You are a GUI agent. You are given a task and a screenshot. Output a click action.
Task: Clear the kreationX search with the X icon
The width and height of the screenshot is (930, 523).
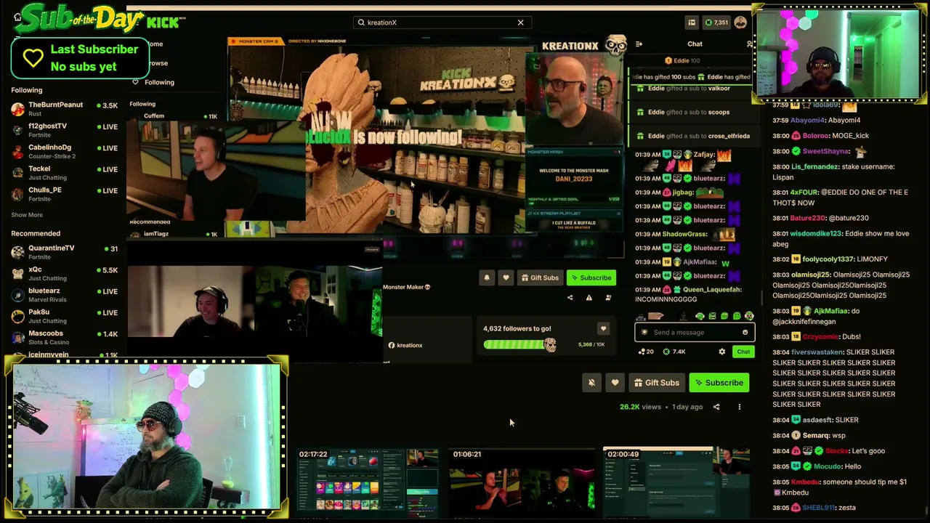point(520,23)
